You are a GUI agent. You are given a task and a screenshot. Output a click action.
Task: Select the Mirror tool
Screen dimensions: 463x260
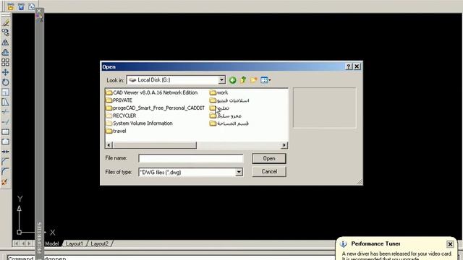point(5,42)
